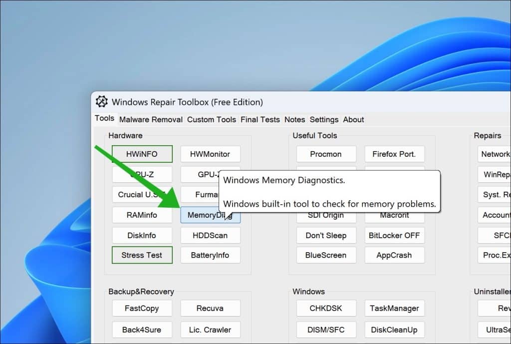Start the Stress Test button

142,255
